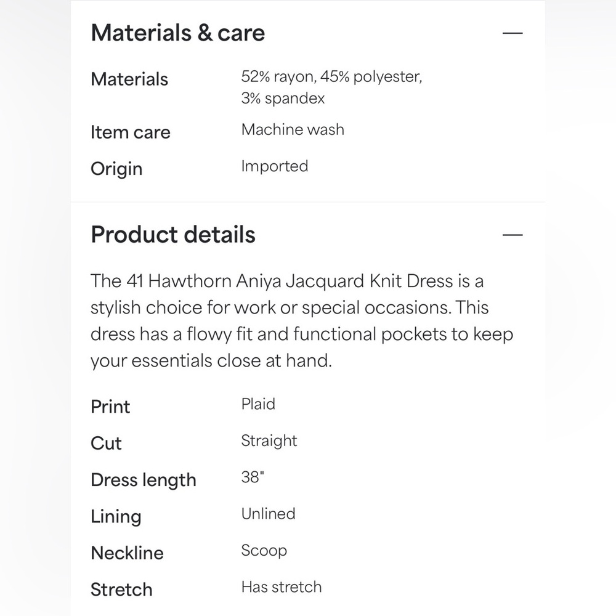Select the Stretch label
The width and height of the screenshot is (616, 616).
121,590
